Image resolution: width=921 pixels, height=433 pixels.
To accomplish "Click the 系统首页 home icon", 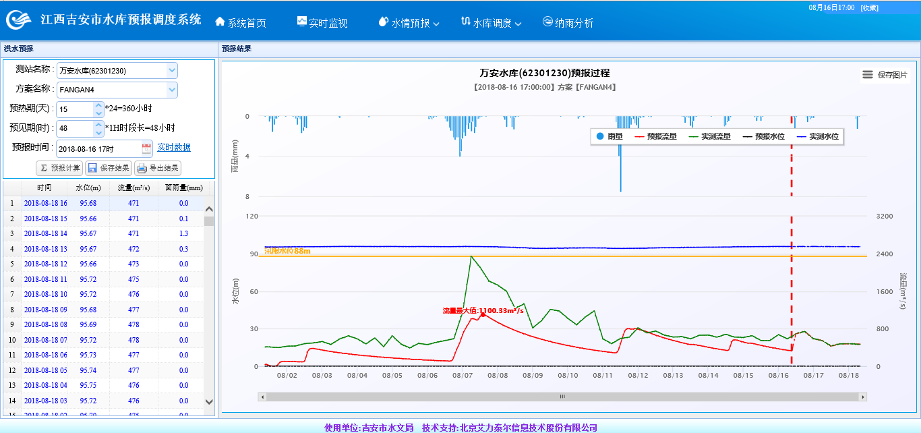I will pyautogui.click(x=219, y=22).
